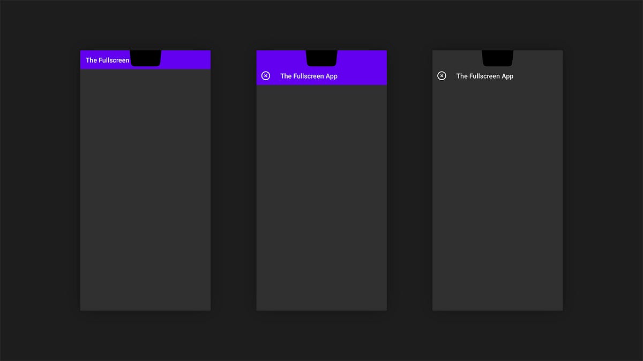Select the circular dismiss icon on the dark app bar
The width and height of the screenshot is (643, 361).
(x=442, y=75)
